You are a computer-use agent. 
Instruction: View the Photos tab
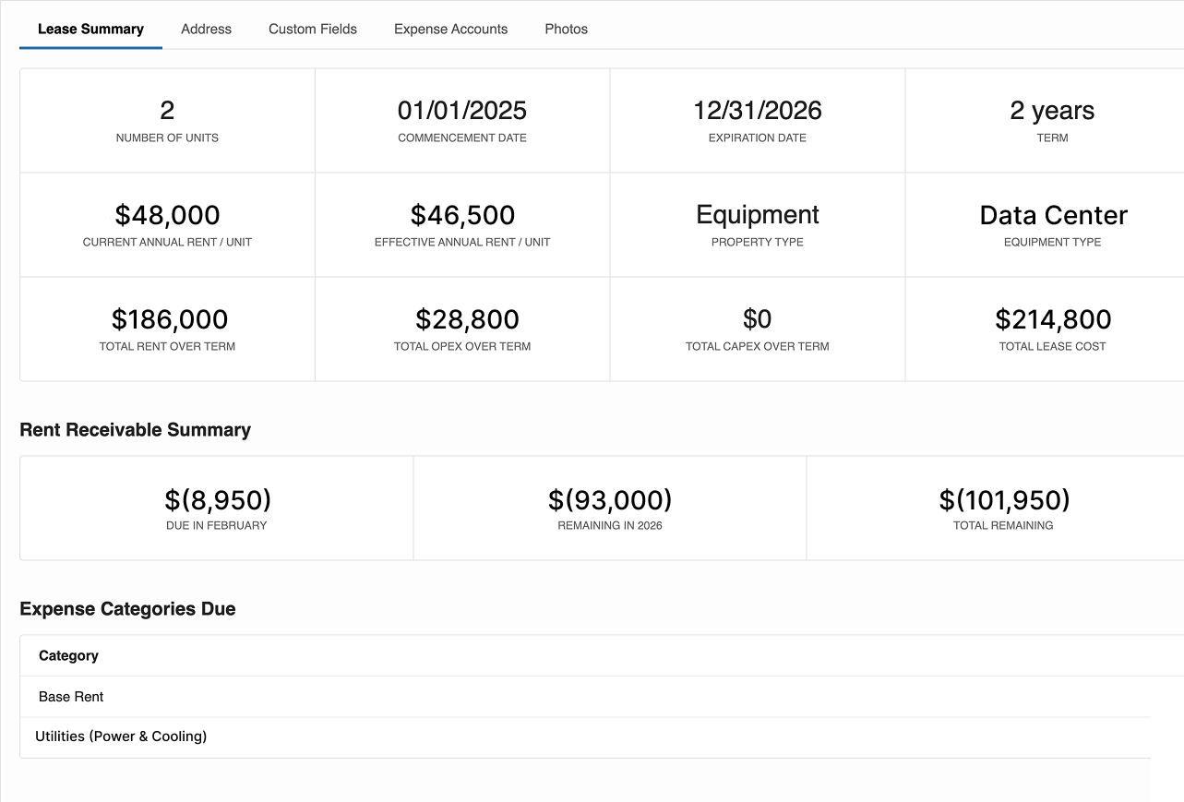coord(566,29)
